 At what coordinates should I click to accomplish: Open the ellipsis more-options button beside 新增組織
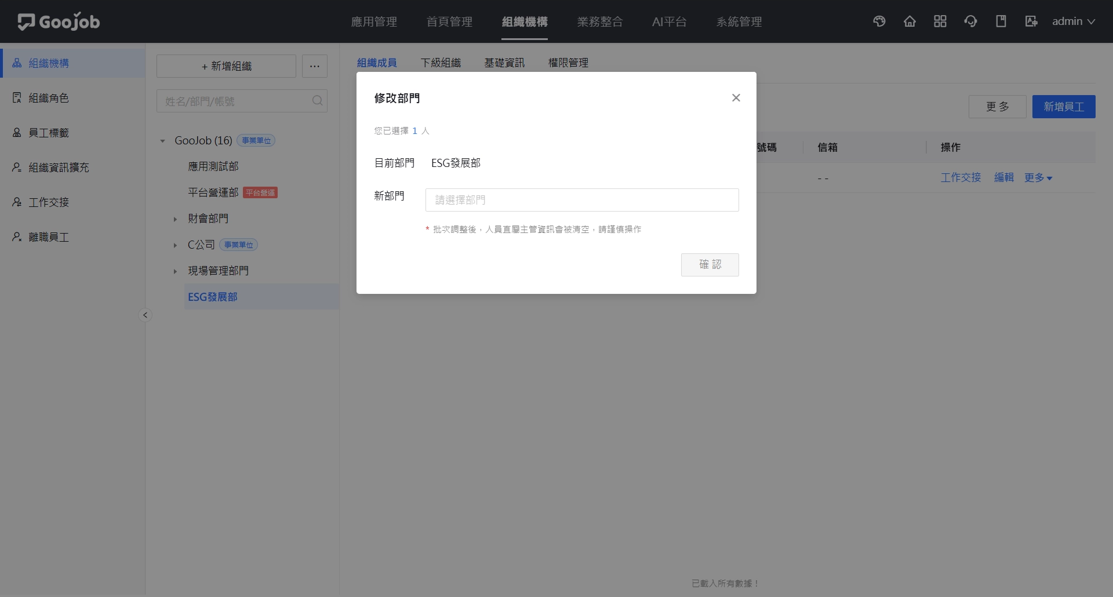(315, 66)
